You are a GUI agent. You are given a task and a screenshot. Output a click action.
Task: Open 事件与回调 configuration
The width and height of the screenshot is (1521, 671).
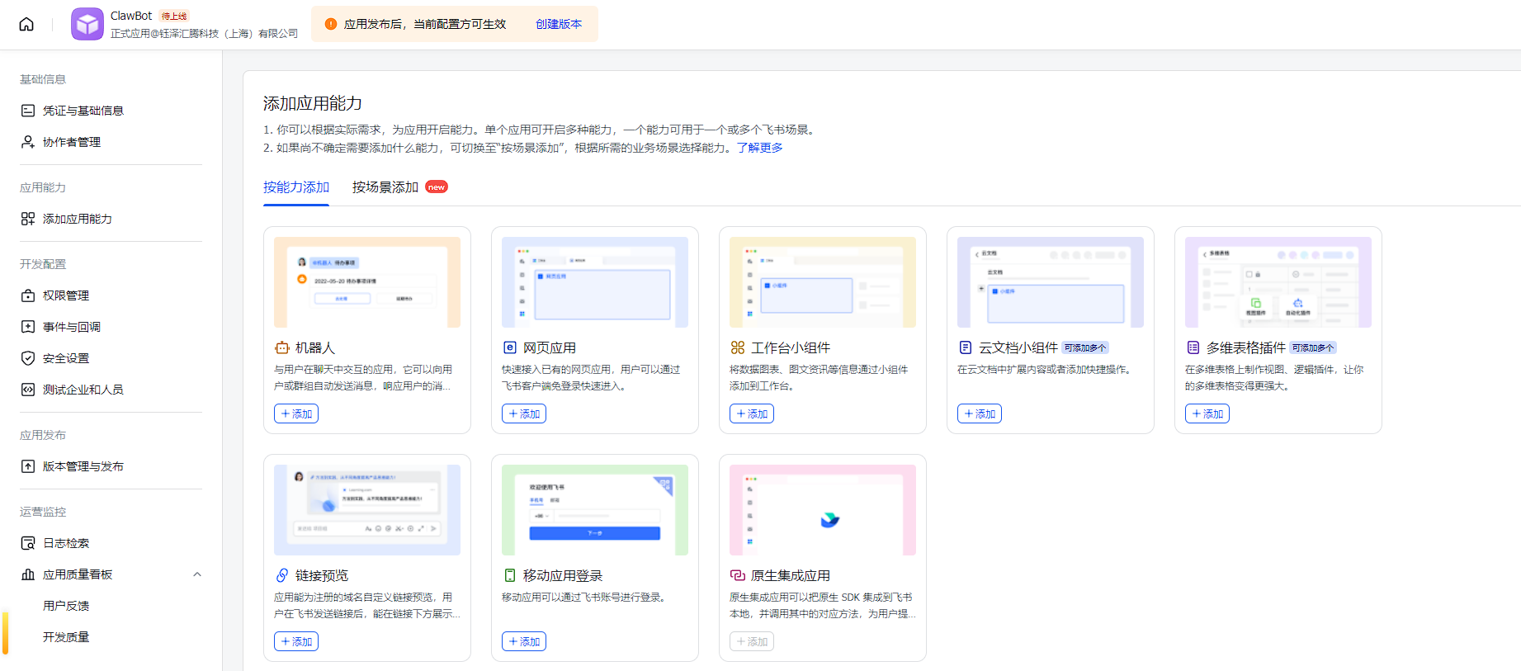click(x=72, y=327)
